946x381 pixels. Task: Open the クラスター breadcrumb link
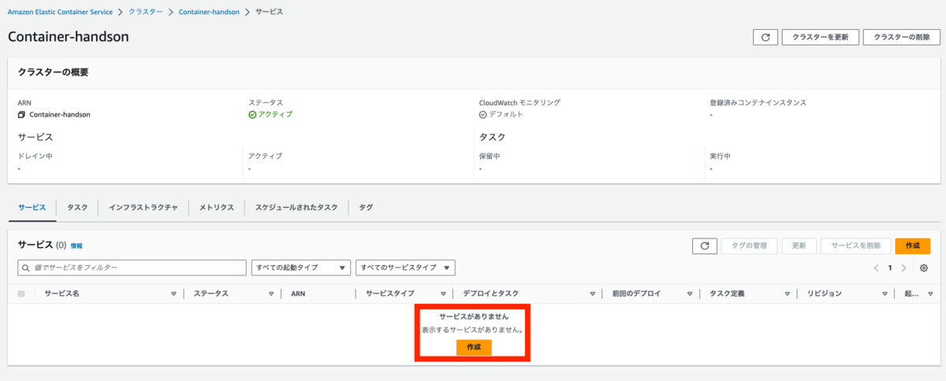146,13
